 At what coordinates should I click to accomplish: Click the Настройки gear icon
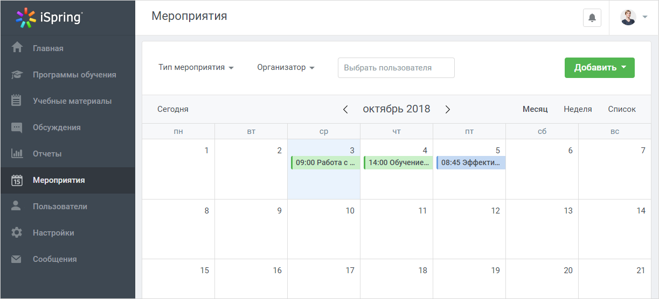click(17, 232)
